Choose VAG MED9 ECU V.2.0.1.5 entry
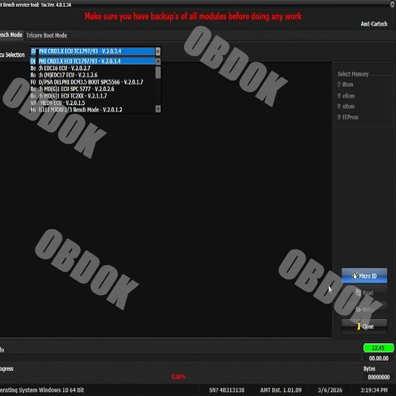The width and height of the screenshot is (396, 396). 92,103
